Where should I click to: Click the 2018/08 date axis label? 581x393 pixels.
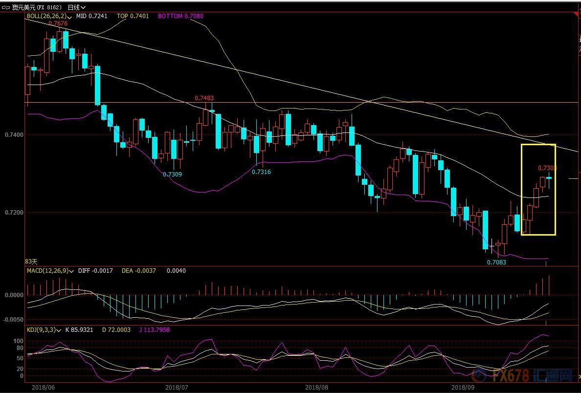316,388
